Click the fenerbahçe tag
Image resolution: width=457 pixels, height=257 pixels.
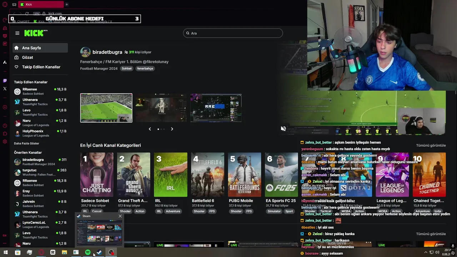[145, 69]
